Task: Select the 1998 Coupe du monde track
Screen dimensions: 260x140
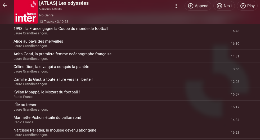Action: [x=130, y=31]
